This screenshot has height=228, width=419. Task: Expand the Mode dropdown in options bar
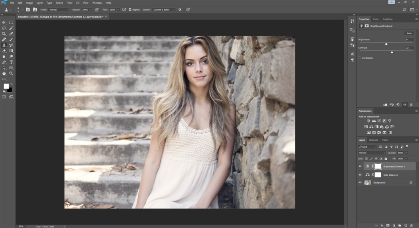[x=59, y=9]
